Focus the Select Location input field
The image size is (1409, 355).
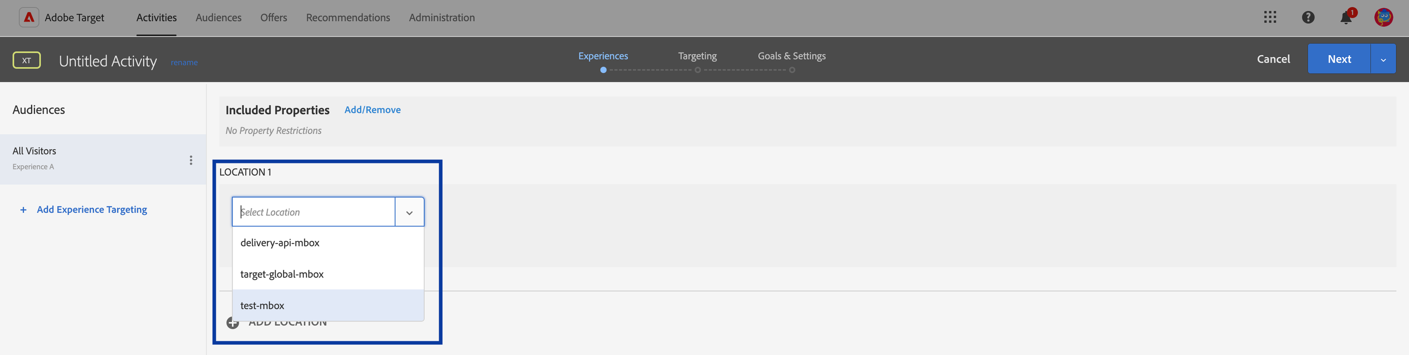pos(314,212)
